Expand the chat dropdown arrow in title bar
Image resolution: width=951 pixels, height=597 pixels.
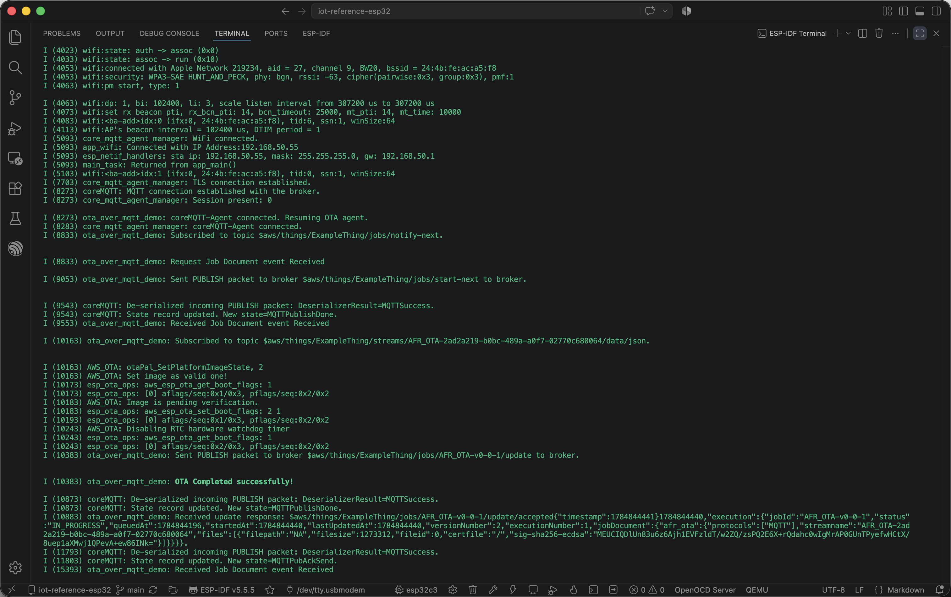pos(665,11)
